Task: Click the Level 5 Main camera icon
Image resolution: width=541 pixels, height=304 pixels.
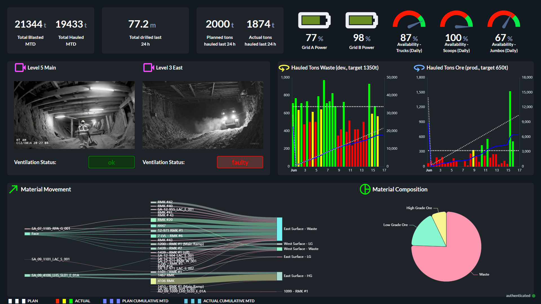Action: (20, 68)
